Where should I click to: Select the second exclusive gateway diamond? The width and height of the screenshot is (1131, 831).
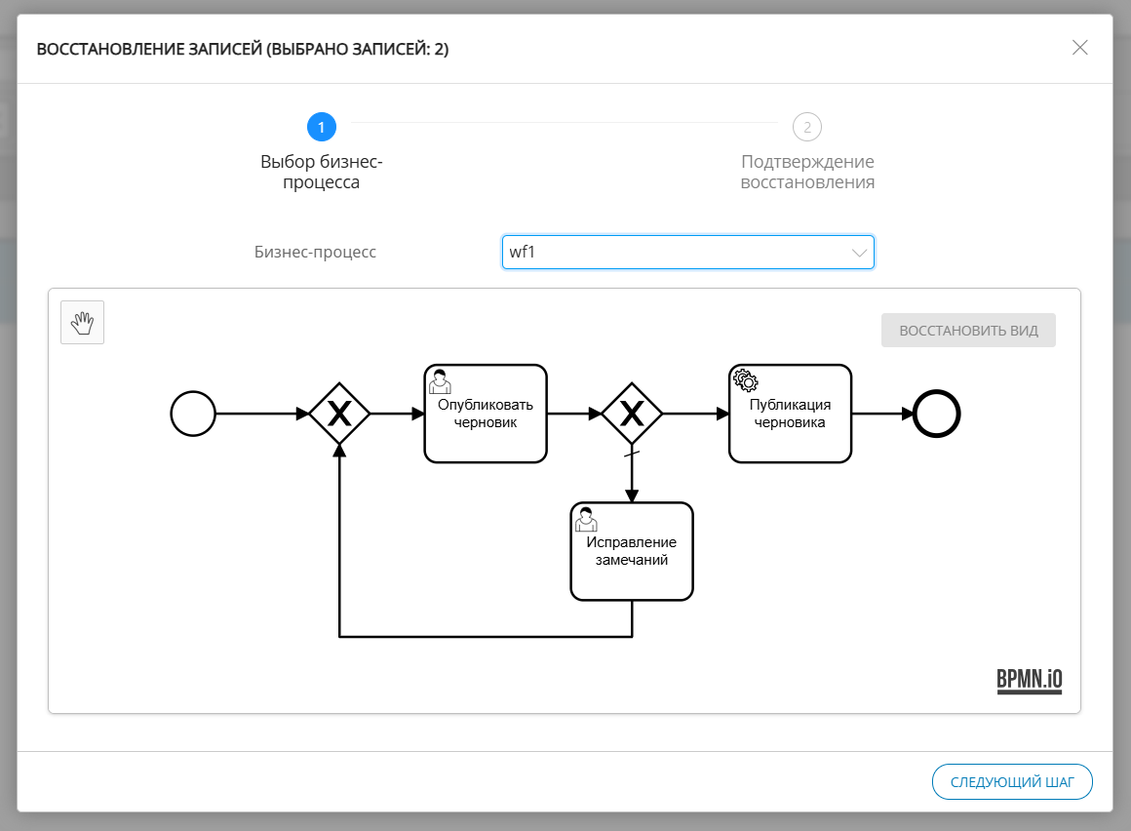pyautogui.click(x=632, y=415)
